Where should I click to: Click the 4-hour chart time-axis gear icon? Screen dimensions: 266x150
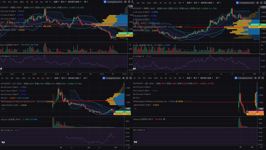(264, 74)
